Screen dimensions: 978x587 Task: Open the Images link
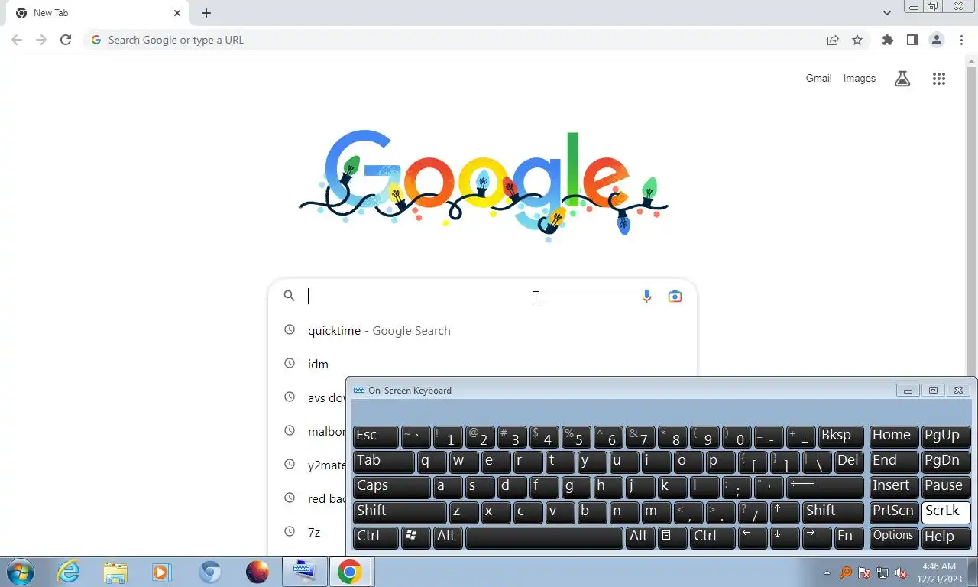pyautogui.click(x=860, y=78)
